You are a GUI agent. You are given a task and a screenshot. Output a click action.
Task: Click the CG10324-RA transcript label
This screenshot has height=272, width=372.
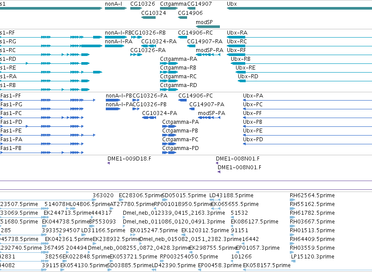(x=159, y=41)
